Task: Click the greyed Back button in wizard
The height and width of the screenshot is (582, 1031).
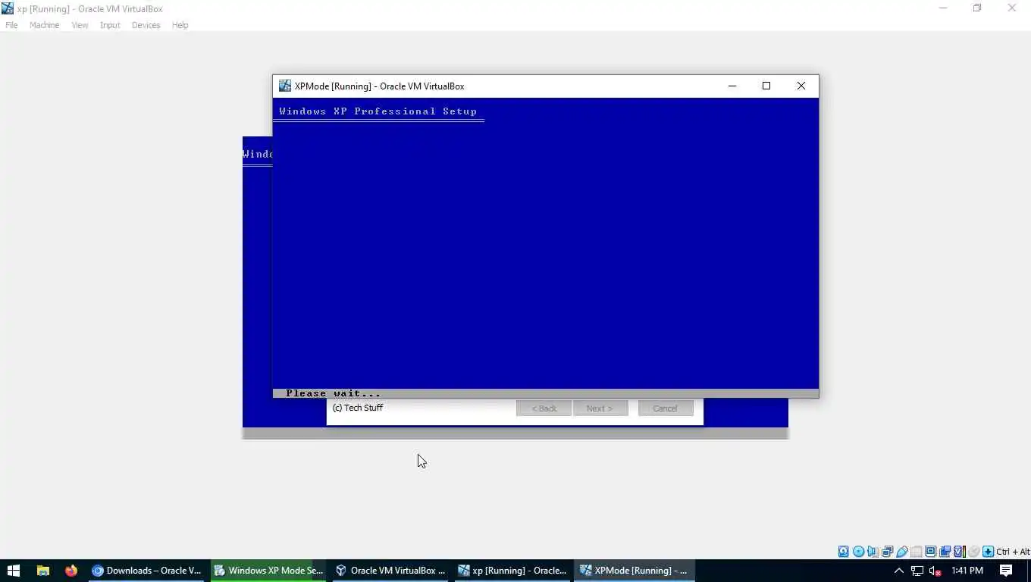Action: [544, 408]
